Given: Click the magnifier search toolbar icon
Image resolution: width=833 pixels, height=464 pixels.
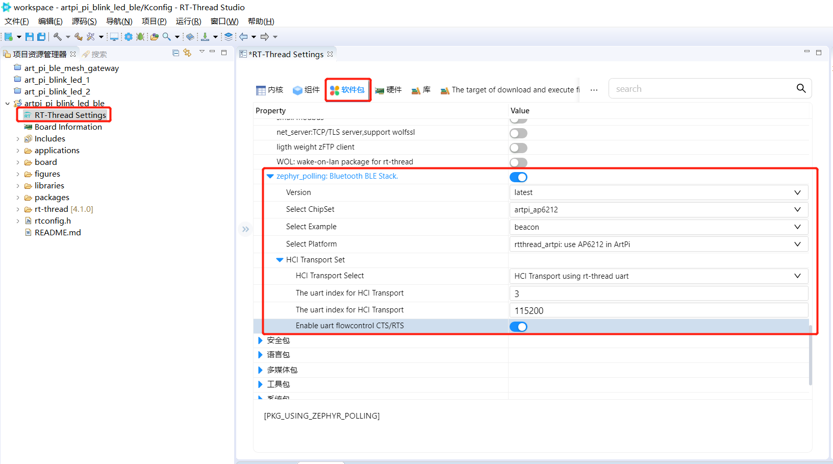Looking at the screenshot, I should pos(167,37).
